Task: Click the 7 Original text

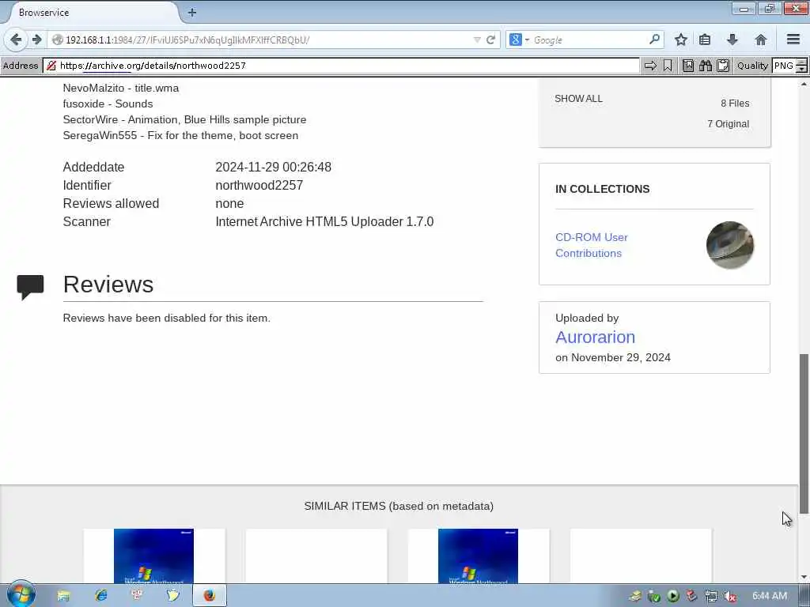Action: tap(728, 124)
